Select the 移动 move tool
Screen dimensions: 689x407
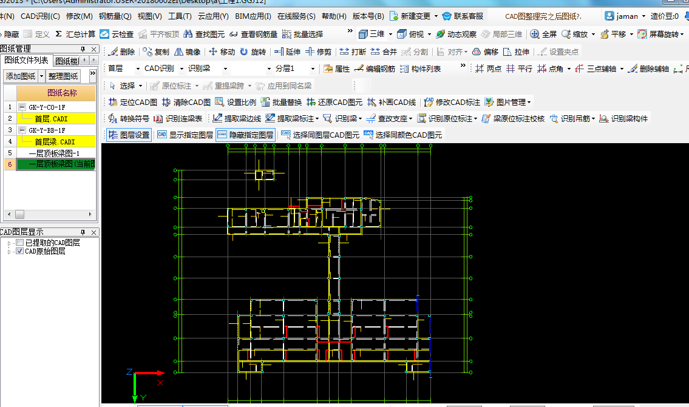[x=222, y=52]
